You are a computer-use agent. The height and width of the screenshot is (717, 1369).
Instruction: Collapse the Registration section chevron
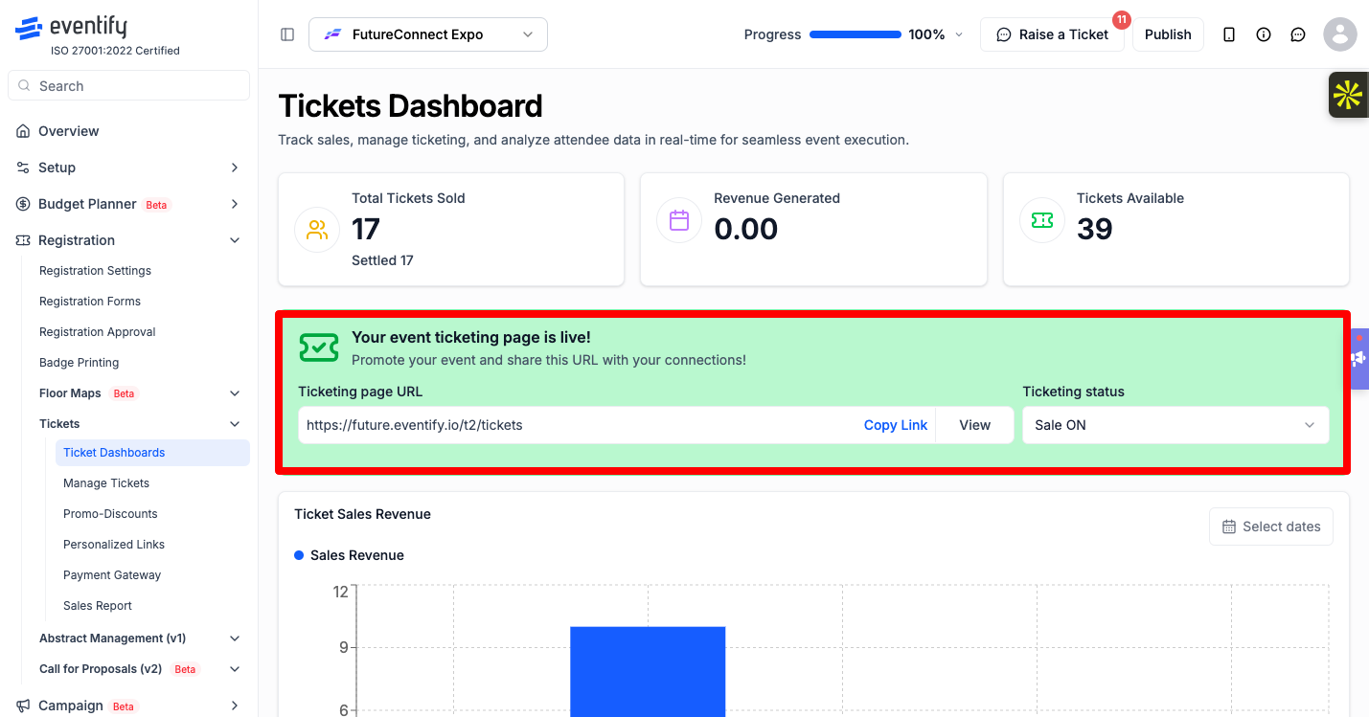pyautogui.click(x=235, y=240)
